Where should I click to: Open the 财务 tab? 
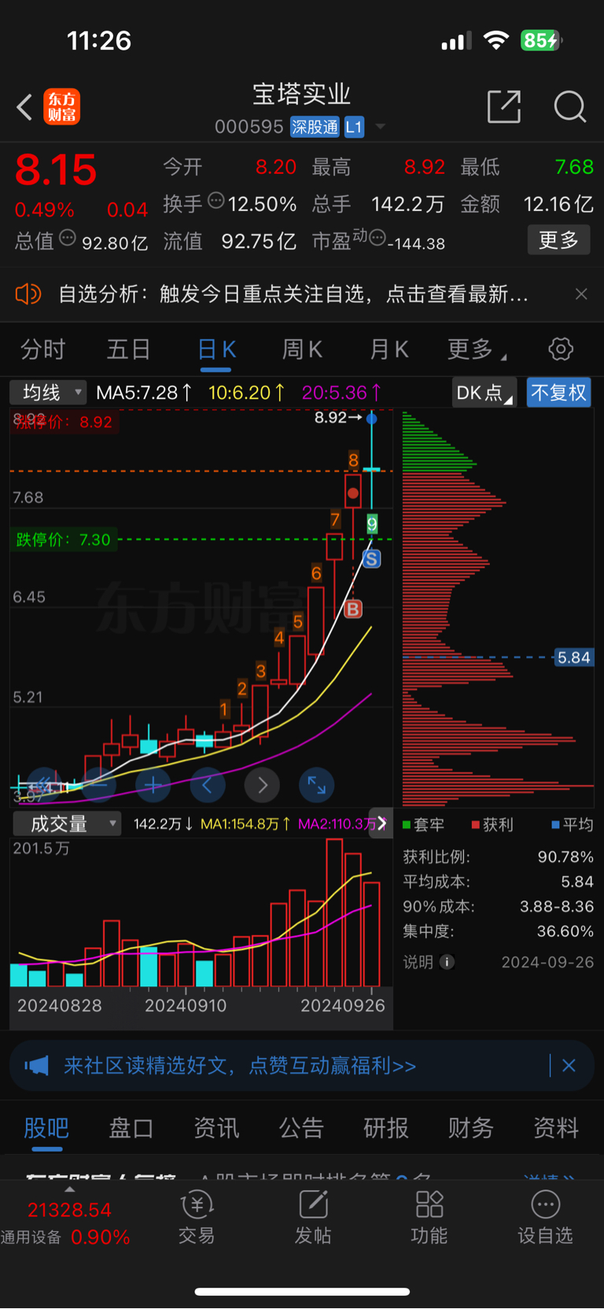[x=471, y=1128]
